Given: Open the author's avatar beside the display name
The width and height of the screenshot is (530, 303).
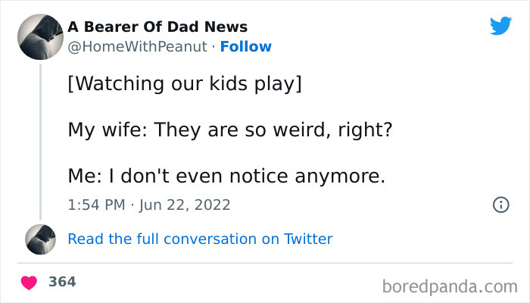Looking at the screenshot, I should coord(39,36).
